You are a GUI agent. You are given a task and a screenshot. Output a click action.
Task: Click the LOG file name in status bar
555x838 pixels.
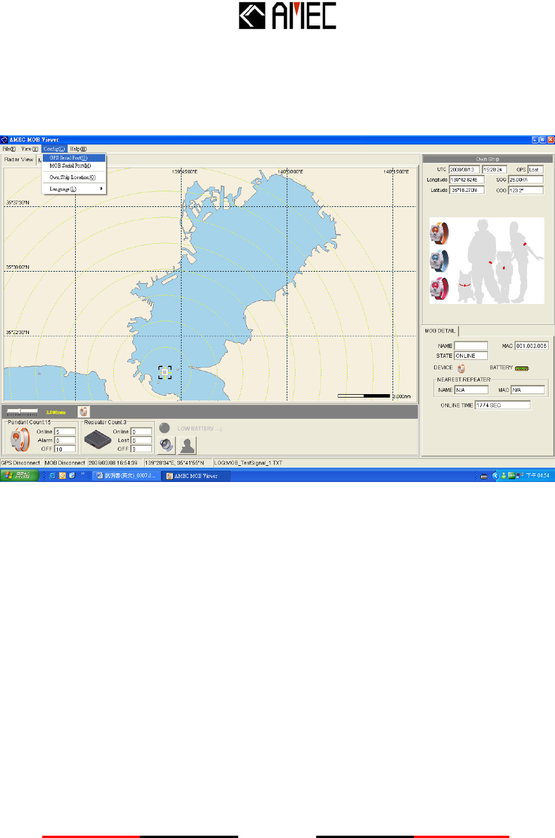[x=249, y=463]
